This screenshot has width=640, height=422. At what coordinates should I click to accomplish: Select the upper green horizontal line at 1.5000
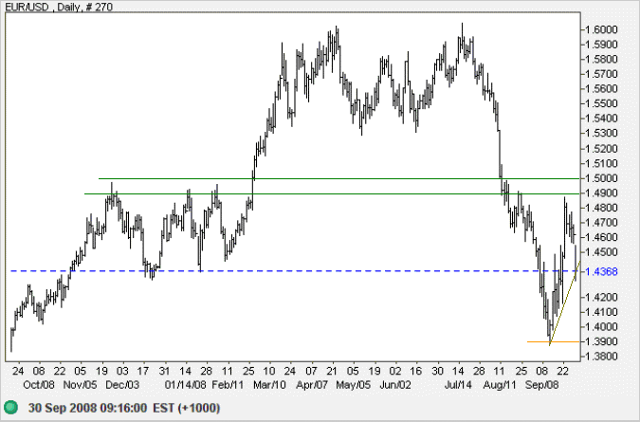click(x=338, y=179)
